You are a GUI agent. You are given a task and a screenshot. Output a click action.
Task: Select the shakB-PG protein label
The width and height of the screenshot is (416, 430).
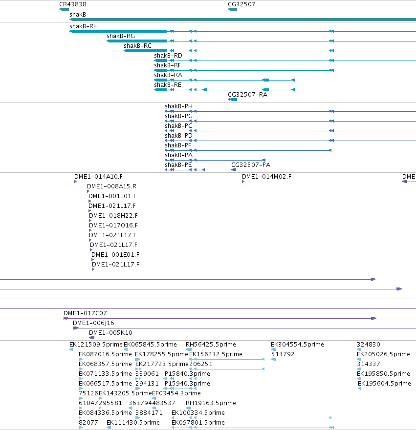178,116
